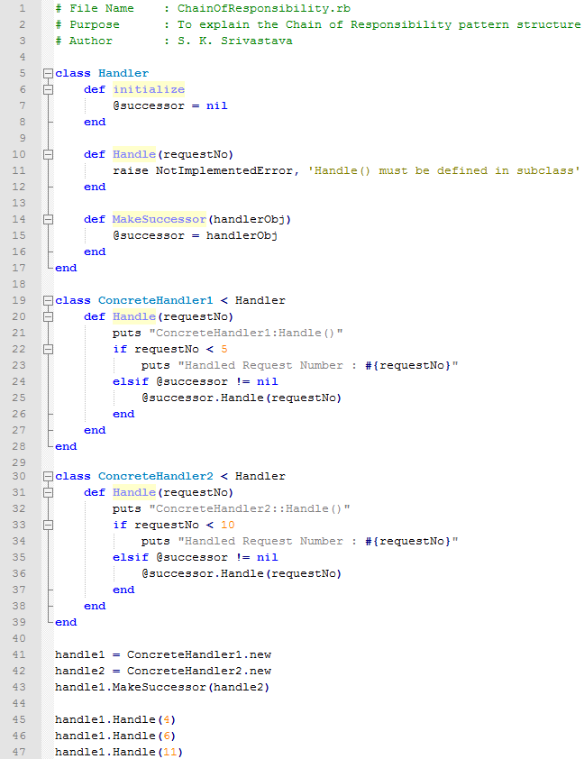Click '@successor = handlerObj' on line 15

pos(195,236)
